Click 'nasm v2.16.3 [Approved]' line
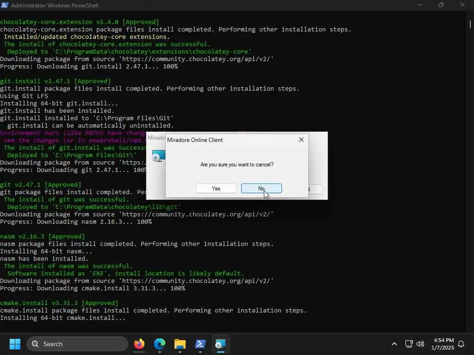The image size is (474, 355). pyautogui.click(x=43, y=236)
